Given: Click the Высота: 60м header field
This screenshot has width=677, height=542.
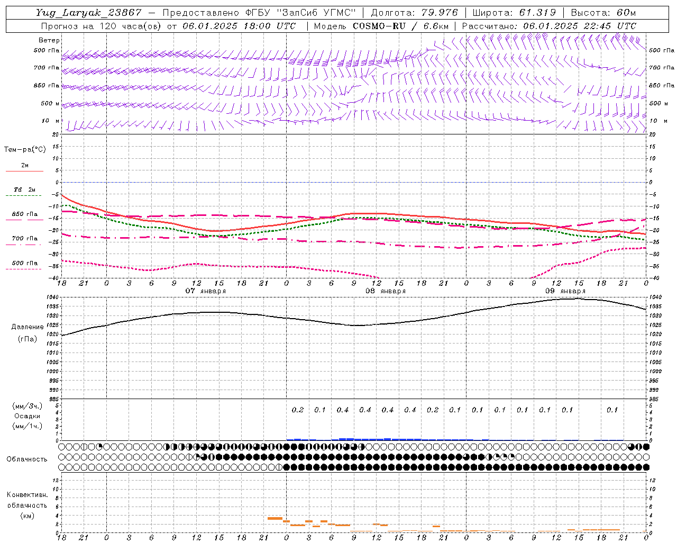Looking at the screenshot, I should pos(603,13).
